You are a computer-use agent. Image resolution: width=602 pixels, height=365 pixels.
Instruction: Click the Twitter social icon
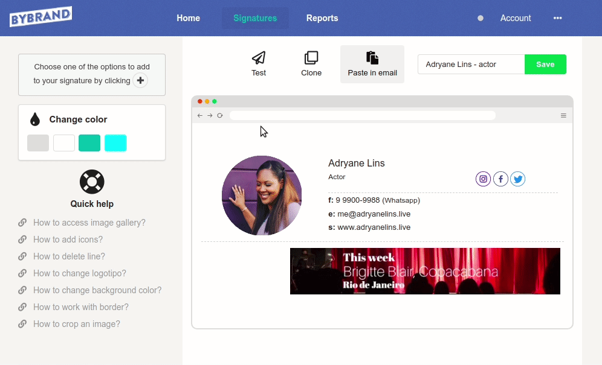[x=518, y=179]
